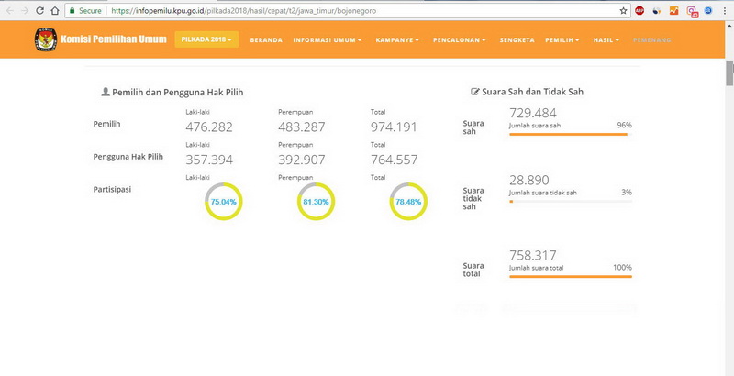Image resolution: width=734 pixels, height=376 pixels.
Task: Expand the HASIL menu
Action: [606, 40]
